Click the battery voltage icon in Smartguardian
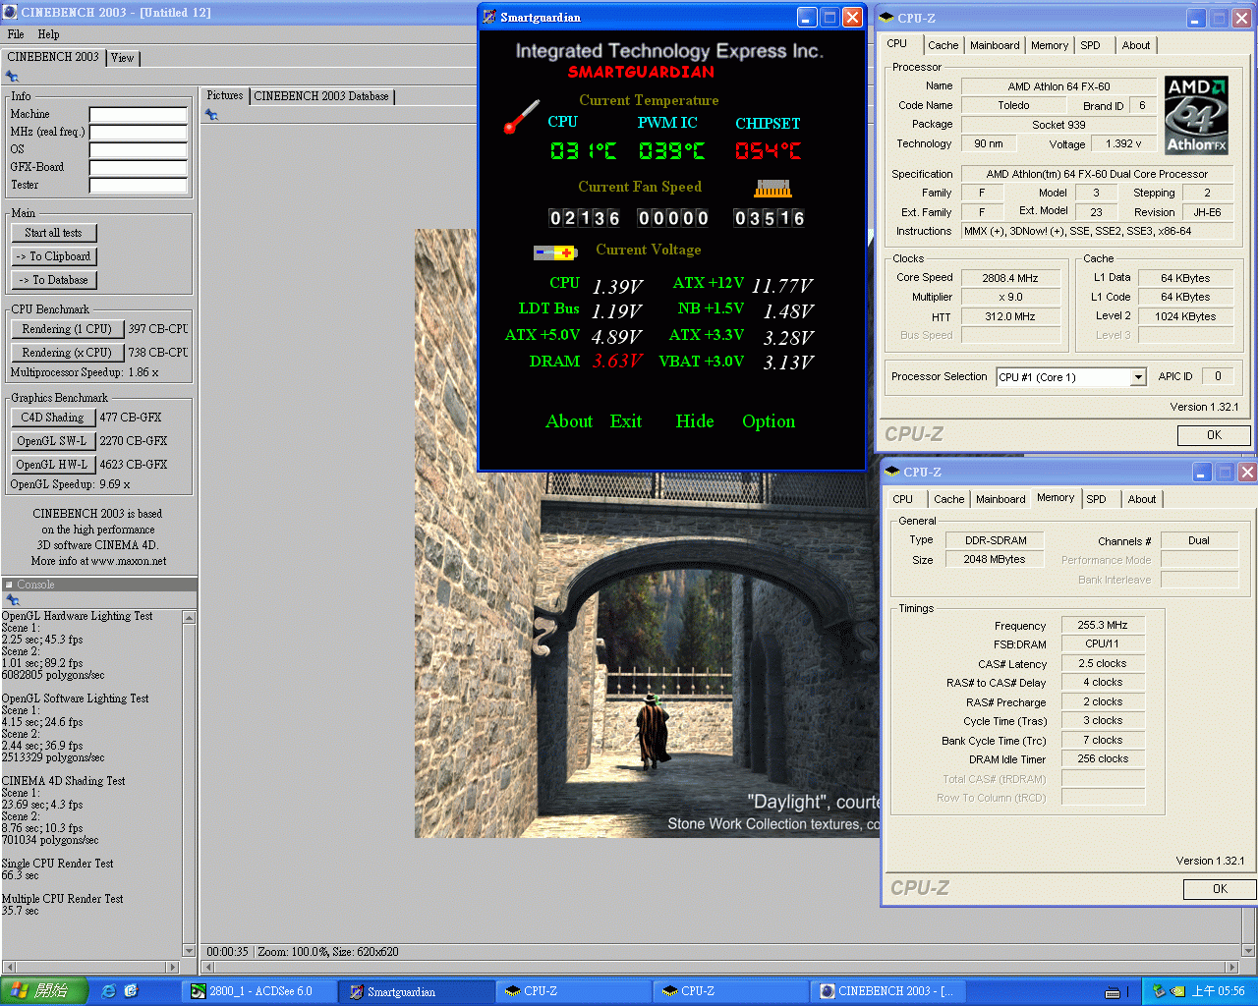Viewport: 1258px width, 1006px height. (x=555, y=252)
